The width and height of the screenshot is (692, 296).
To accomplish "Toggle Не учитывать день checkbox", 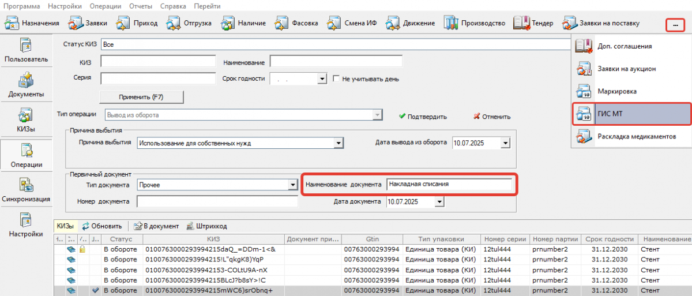I will point(336,79).
